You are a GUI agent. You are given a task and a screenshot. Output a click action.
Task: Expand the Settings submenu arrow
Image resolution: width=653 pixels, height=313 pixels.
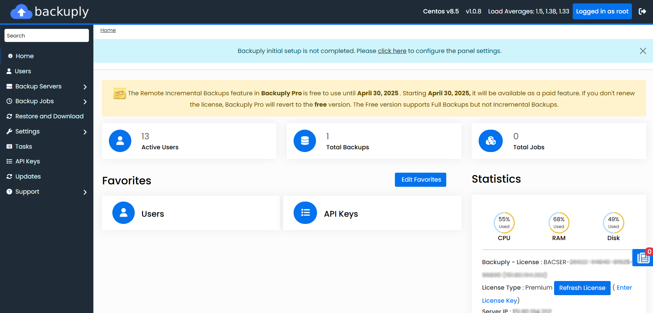coord(85,132)
